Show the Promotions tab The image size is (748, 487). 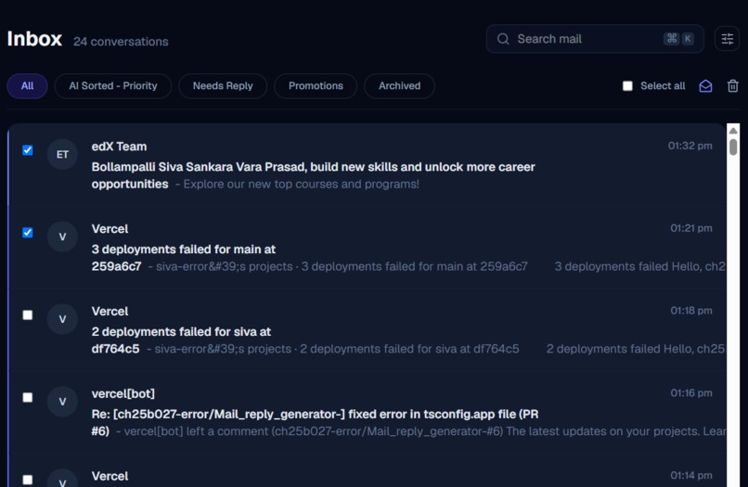[316, 86]
